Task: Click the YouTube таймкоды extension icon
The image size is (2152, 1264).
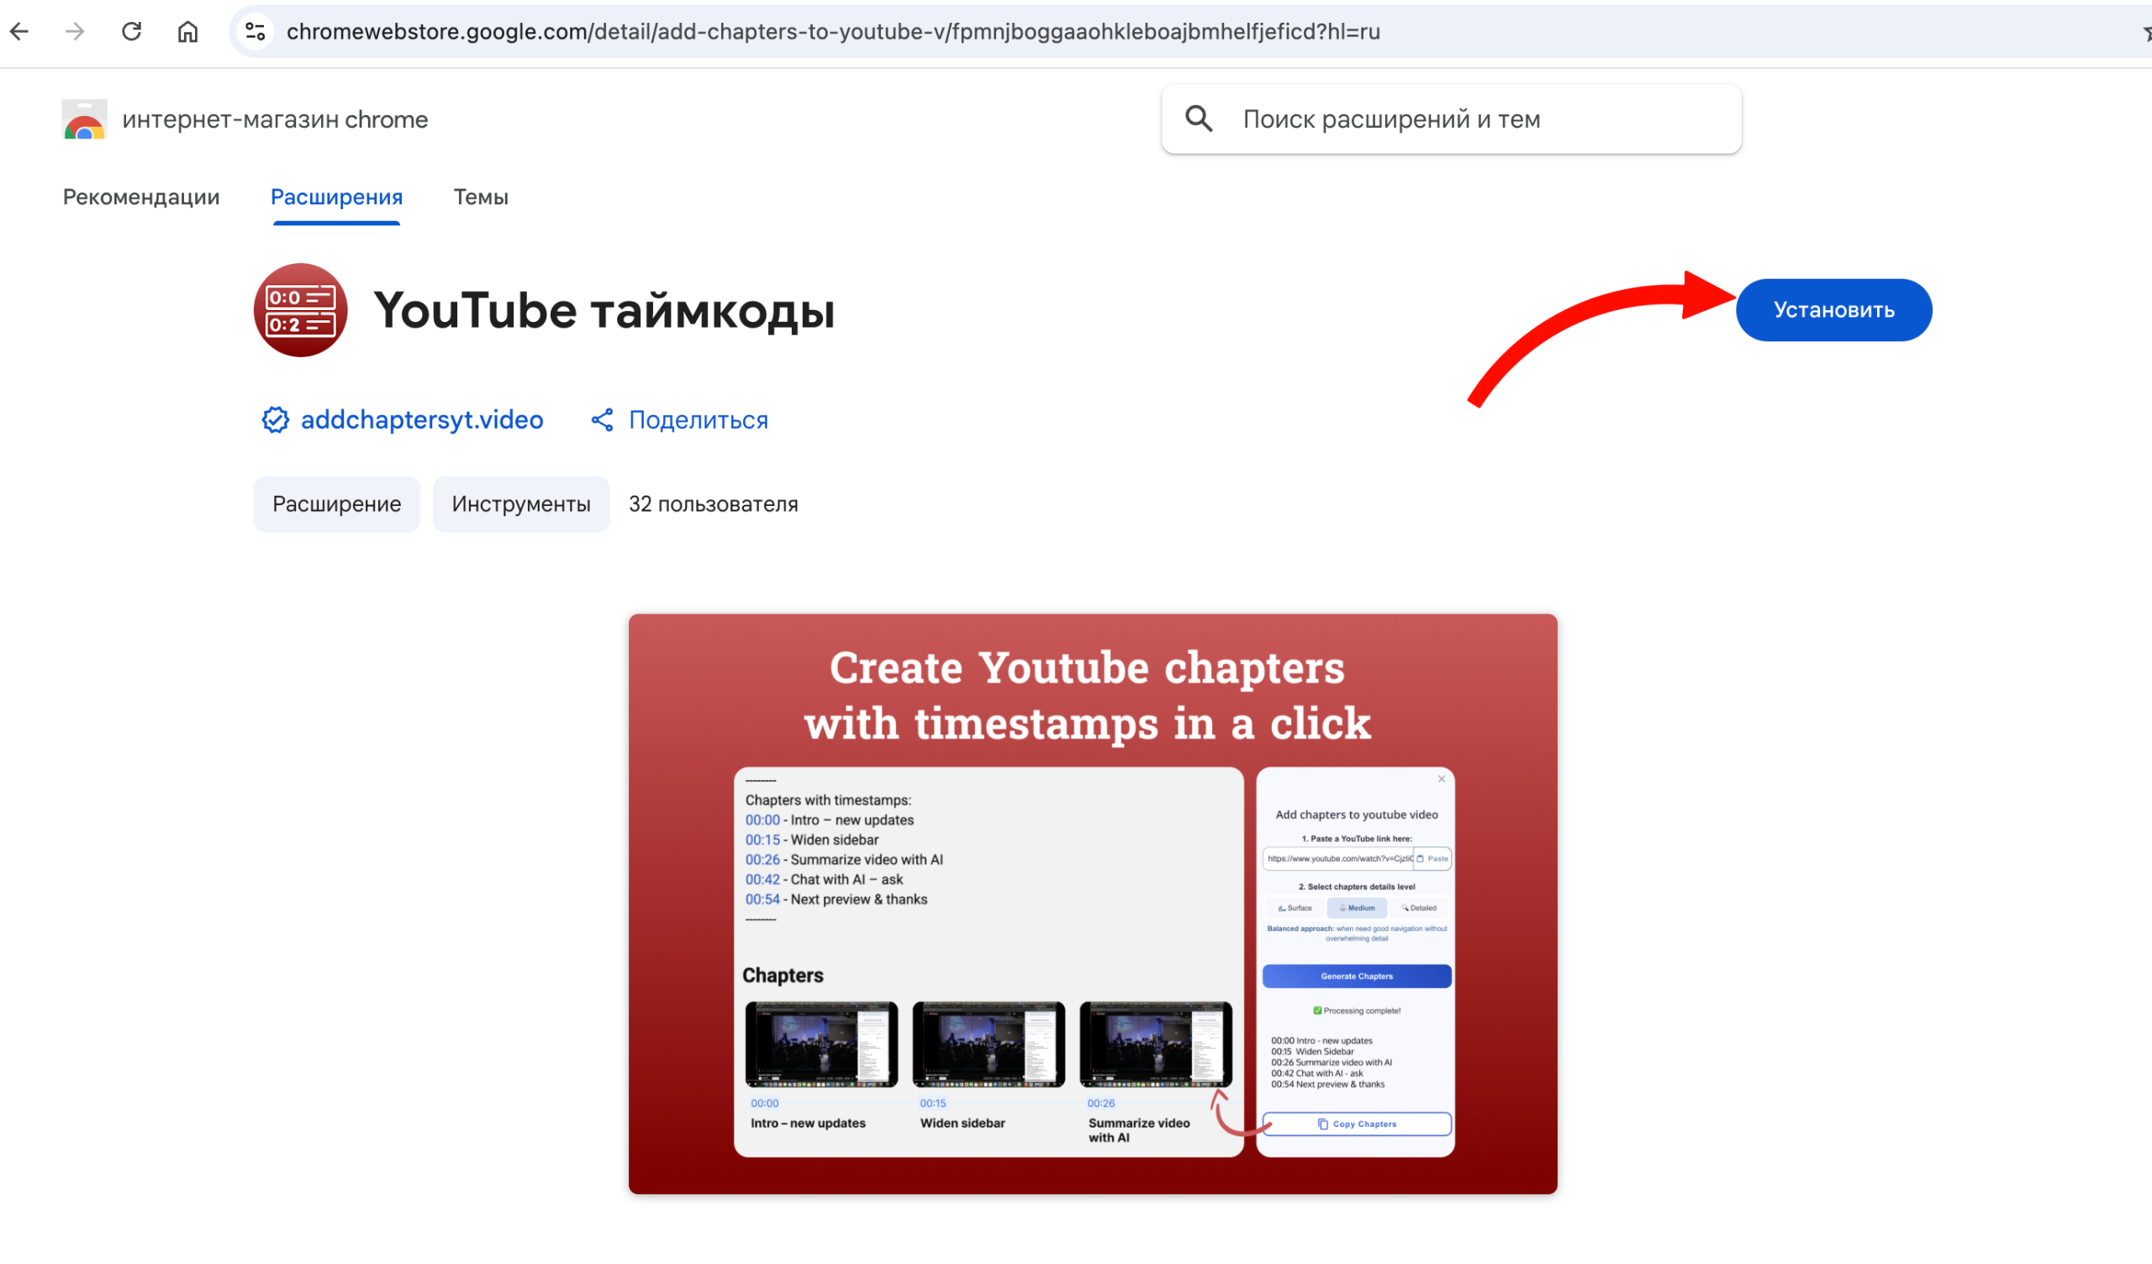Action: tap(301, 310)
